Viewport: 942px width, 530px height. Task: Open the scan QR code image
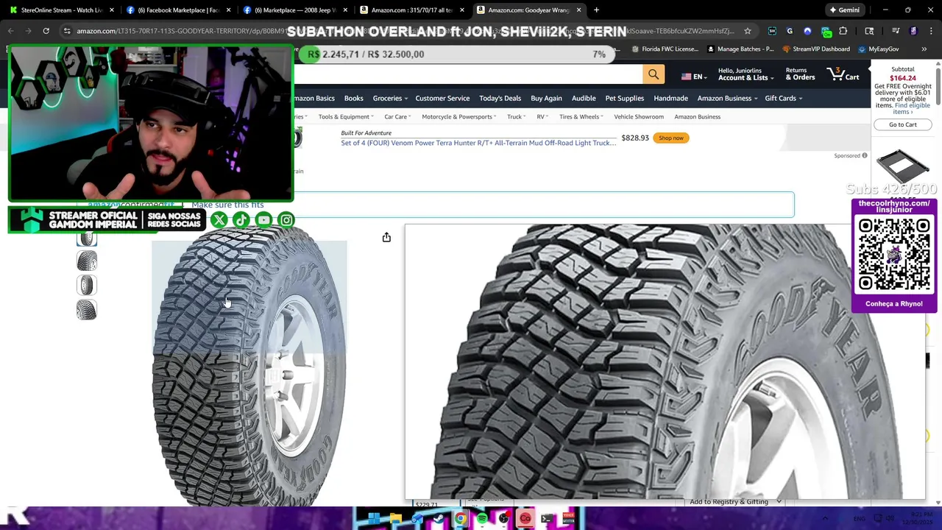(893, 255)
